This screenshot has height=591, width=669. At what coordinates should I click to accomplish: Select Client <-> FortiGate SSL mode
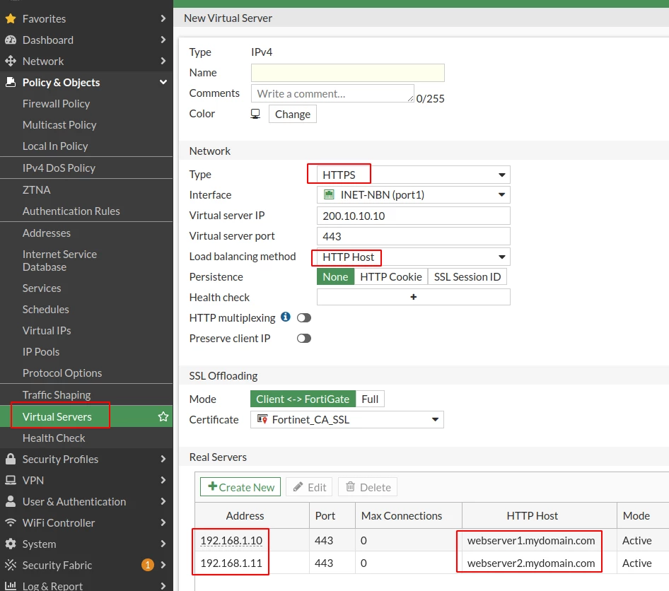(x=303, y=399)
